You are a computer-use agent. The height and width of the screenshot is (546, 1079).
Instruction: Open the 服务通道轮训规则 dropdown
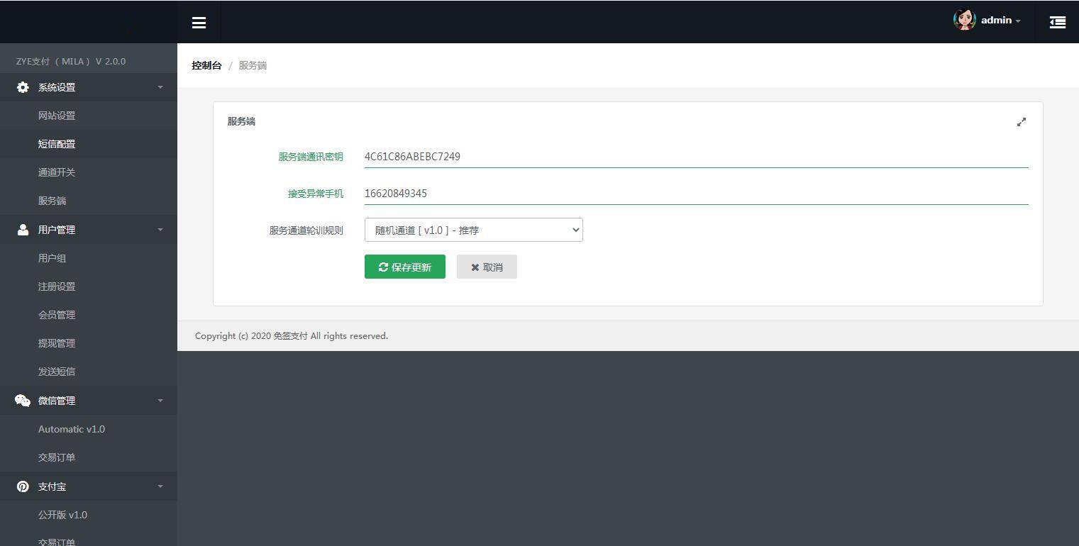click(473, 230)
